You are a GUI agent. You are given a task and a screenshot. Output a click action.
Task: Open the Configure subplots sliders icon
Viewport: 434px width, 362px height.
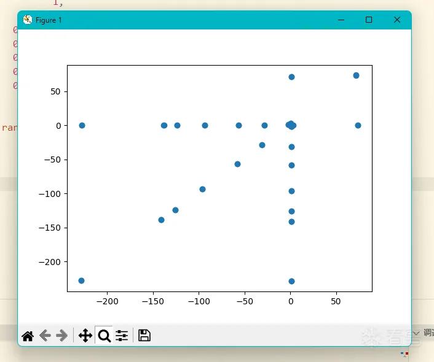pos(122,336)
